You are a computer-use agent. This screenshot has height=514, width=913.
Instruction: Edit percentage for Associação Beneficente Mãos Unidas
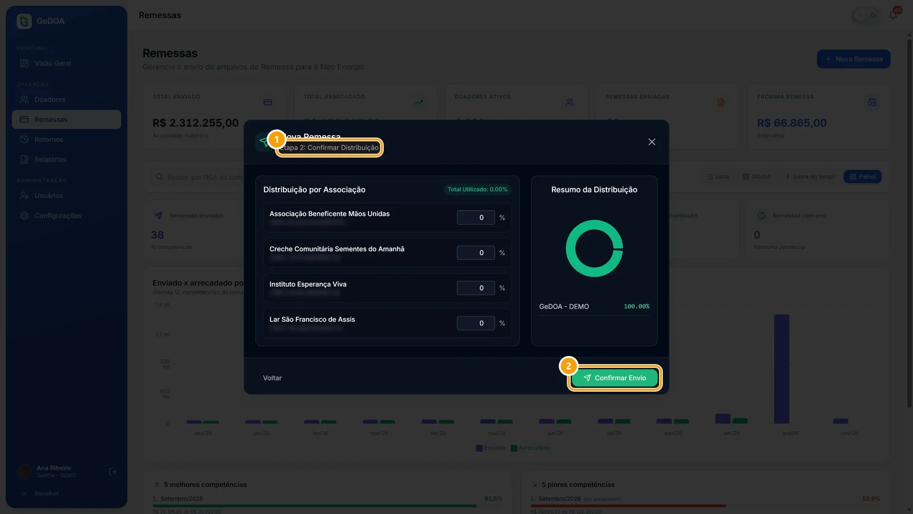476,217
